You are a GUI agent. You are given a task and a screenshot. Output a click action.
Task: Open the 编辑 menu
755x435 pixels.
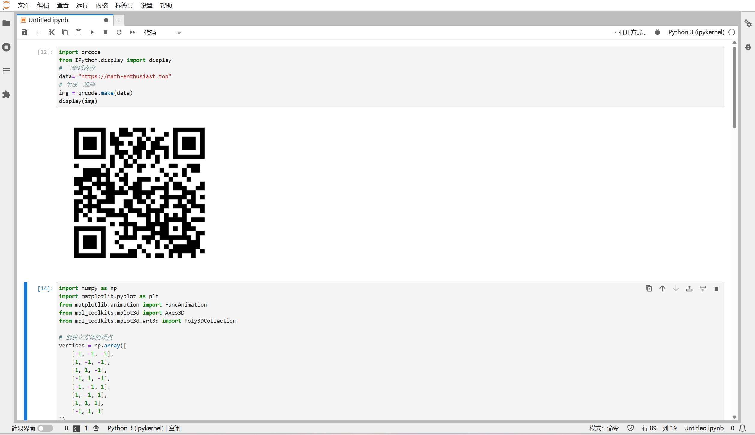43,5
